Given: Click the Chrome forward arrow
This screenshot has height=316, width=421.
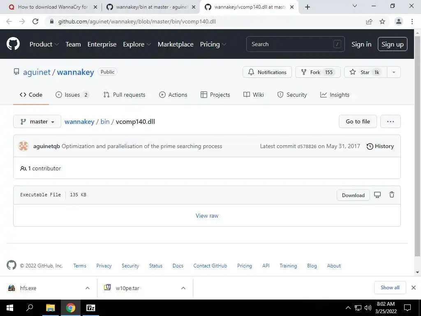Looking at the screenshot, I should [22, 21].
